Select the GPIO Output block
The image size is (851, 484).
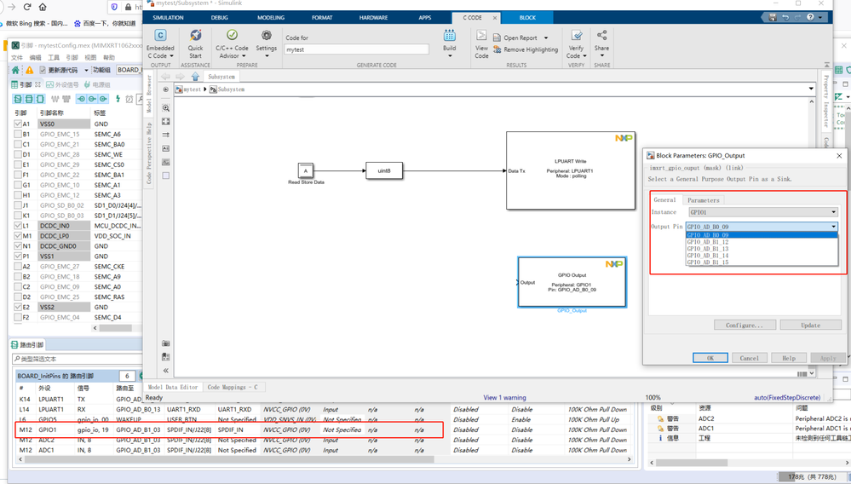572,282
